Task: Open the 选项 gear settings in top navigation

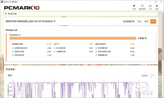Action: [x=157, y=7]
